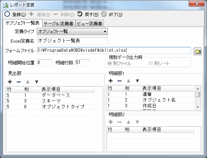Viewport: 207px width, 158px height.
Task: Click the 戻す undo toolbar icon
Action: click(80, 14)
